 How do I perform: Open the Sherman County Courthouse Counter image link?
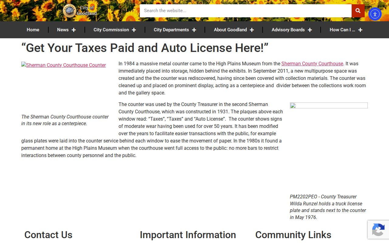pyautogui.click(x=64, y=65)
